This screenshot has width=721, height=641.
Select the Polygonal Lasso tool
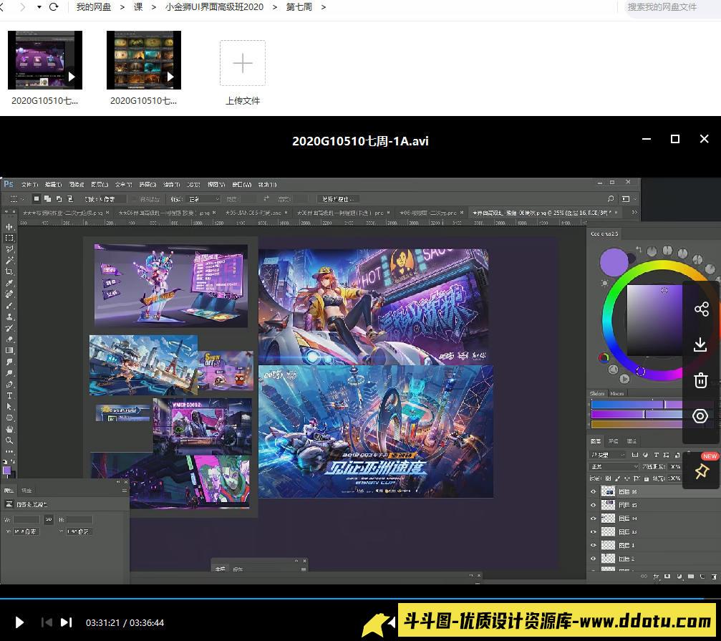point(9,249)
